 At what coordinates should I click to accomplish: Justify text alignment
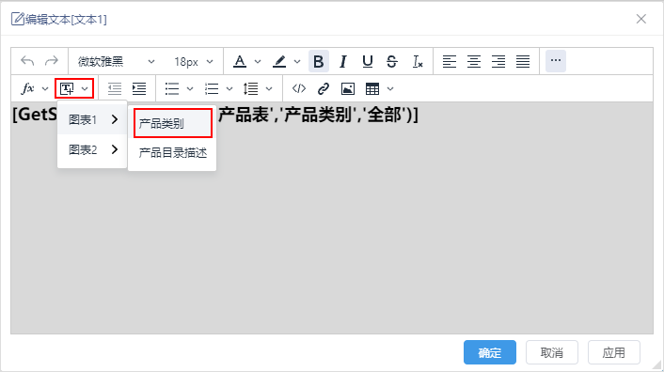coord(523,62)
